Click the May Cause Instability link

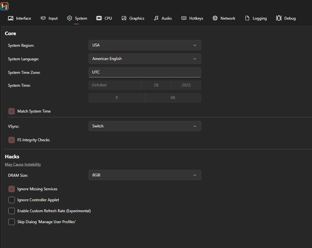point(23,164)
